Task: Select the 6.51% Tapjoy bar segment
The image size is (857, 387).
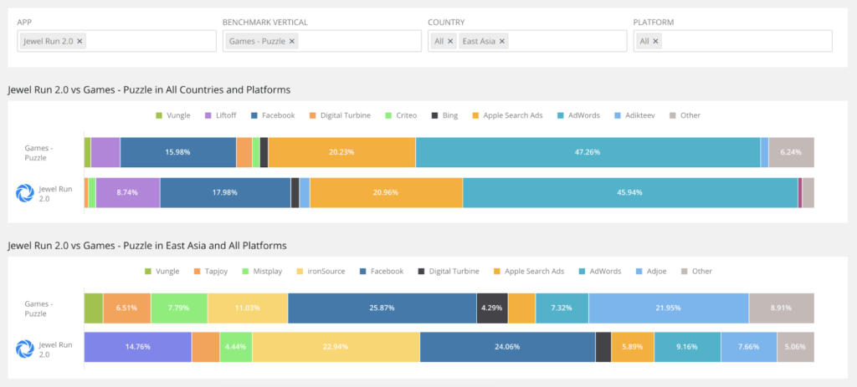Action: click(x=127, y=308)
